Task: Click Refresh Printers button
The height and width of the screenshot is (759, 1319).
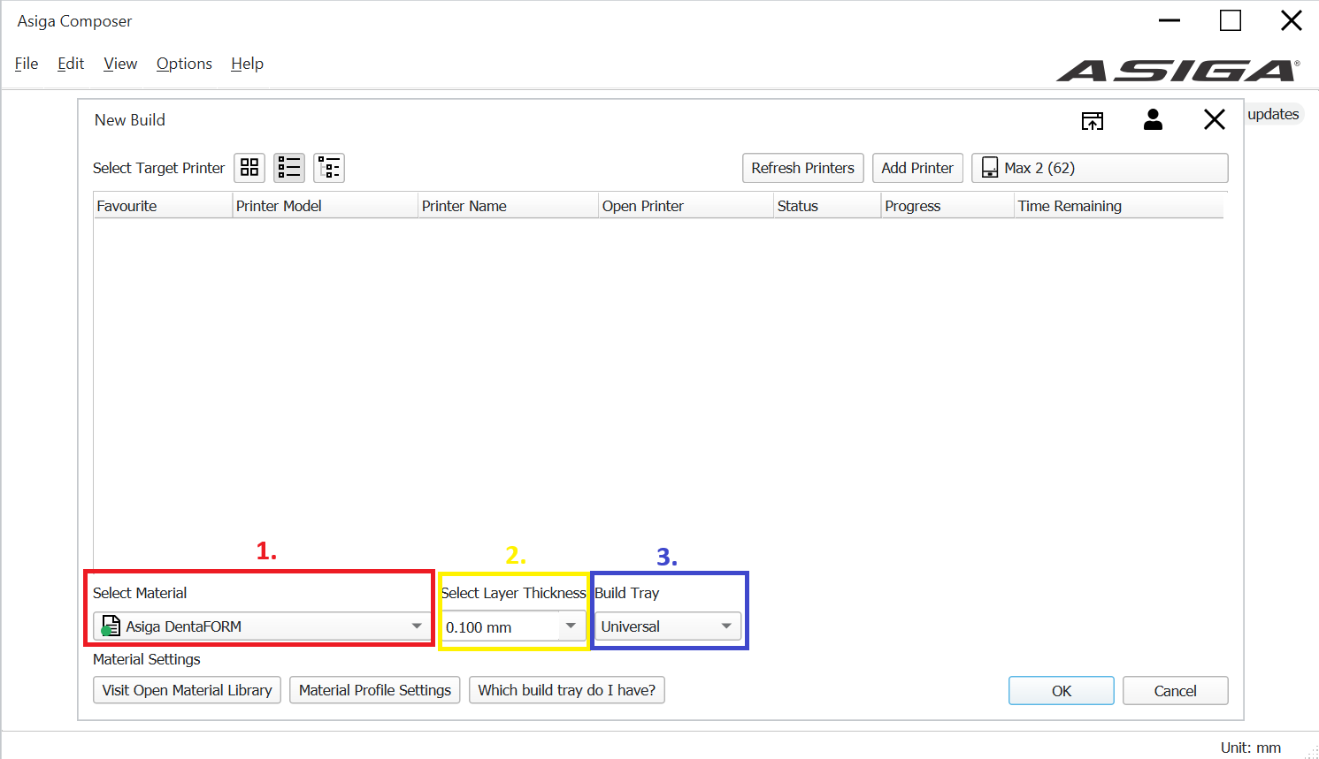Action: coord(803,168)
